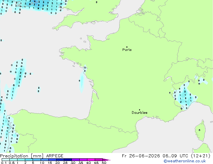
Task: Click legend scale label '0.5'
Action: [12, 163]
